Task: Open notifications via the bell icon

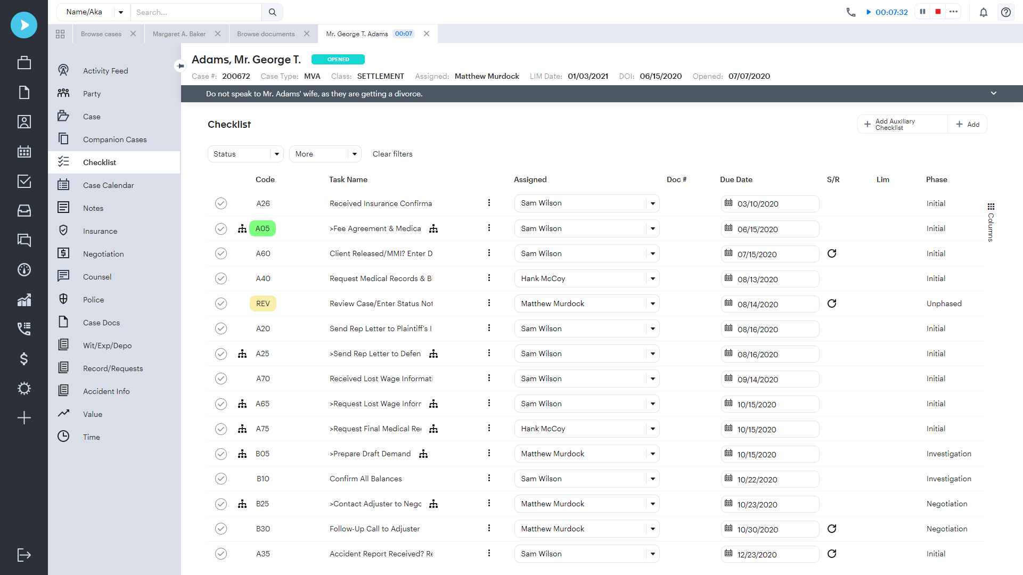Action: pyautogui.click(x=983, y=12)
